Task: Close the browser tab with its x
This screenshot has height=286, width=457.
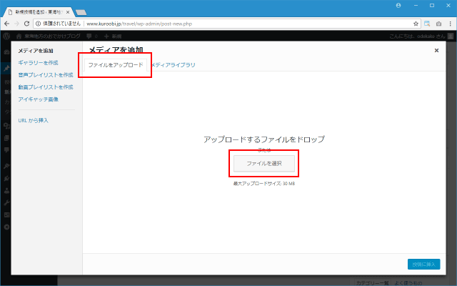Action: coord(68,12)
